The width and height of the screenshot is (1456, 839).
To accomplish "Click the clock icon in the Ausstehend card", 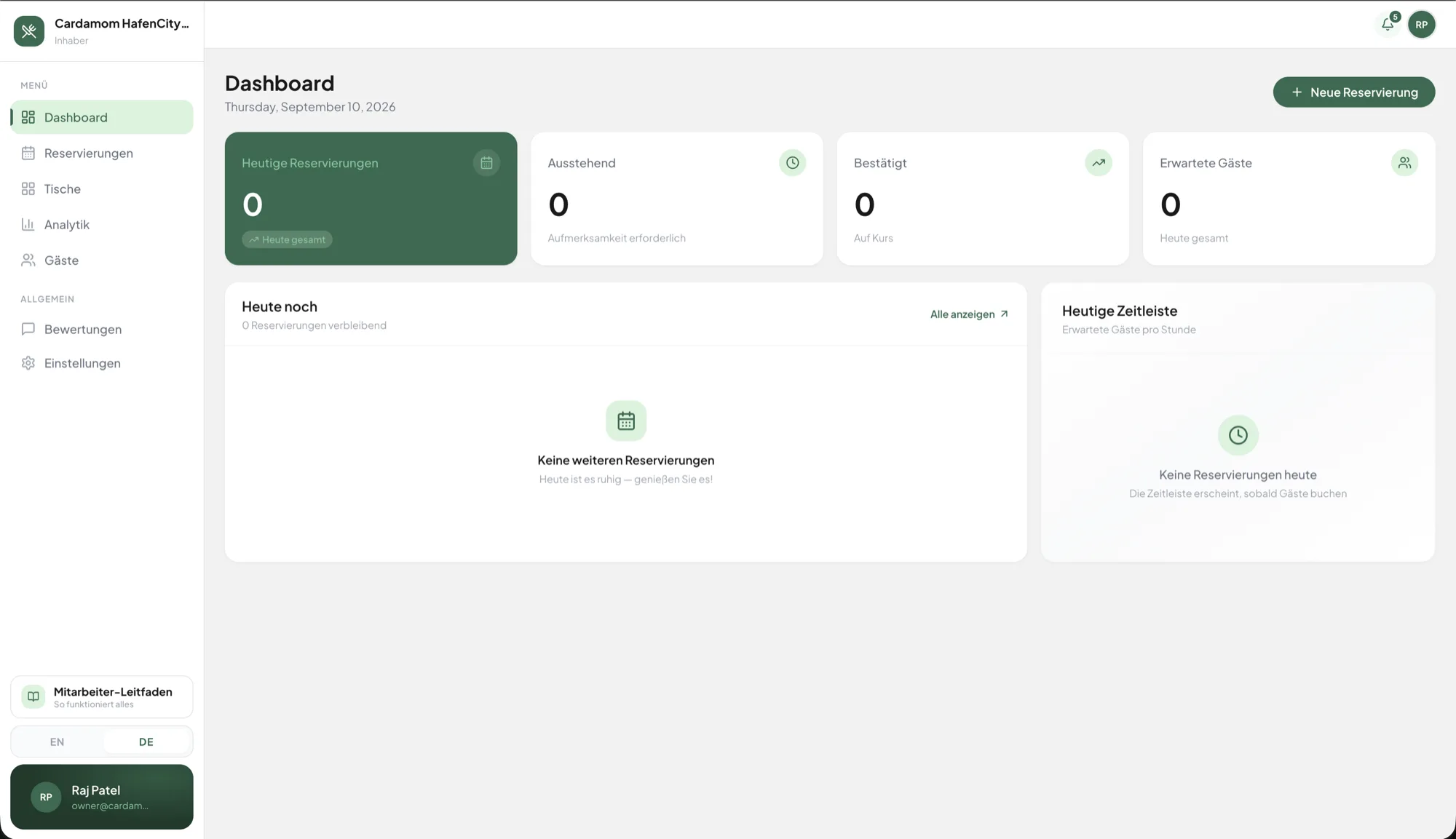I will click(x=792, y=163).
